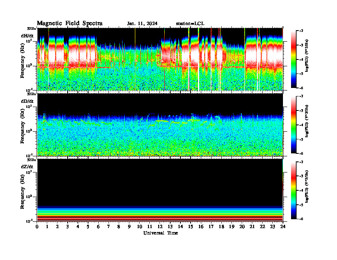Click the "32Hz" label at the top of the dD/dt panel
This screenshot has height=260, width=337.
pos(31,94)
